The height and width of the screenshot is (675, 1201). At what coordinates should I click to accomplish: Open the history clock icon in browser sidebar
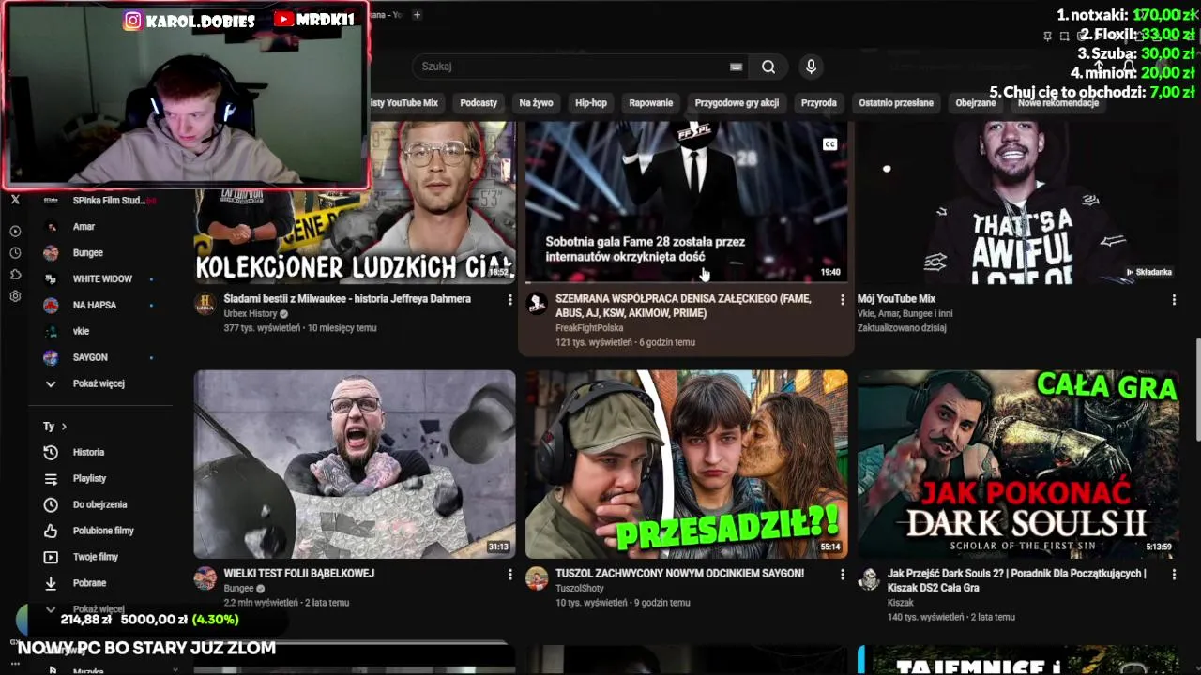(x=15, y=253)
